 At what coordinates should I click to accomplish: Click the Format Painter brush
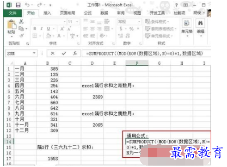21,36
